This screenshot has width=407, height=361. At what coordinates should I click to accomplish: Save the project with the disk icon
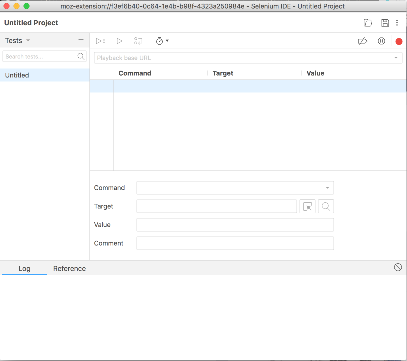click(x=385, y=23)
